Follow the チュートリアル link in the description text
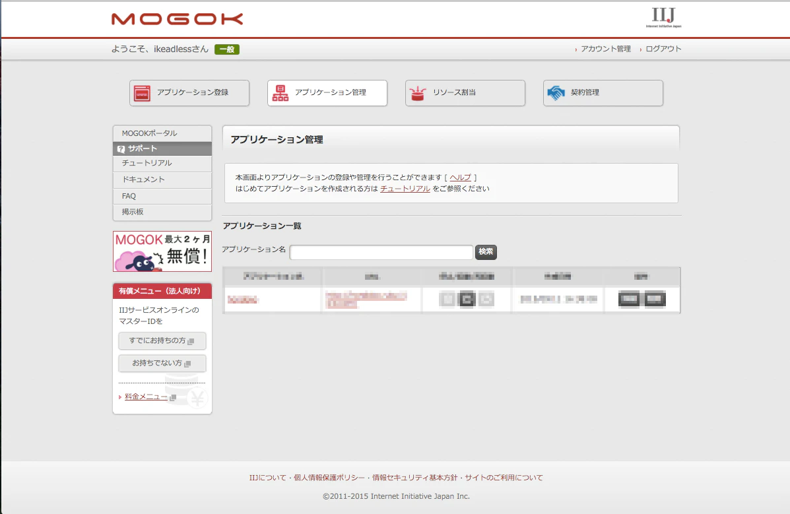 (405, 189)
